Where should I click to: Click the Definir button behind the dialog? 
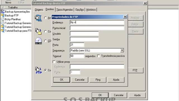(x=135, y=24)
